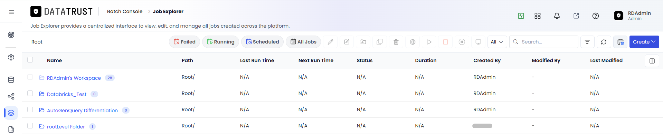Open the report document icon in the sidebar
Screen dimensions: 663x135
click(x=11, y=129)
